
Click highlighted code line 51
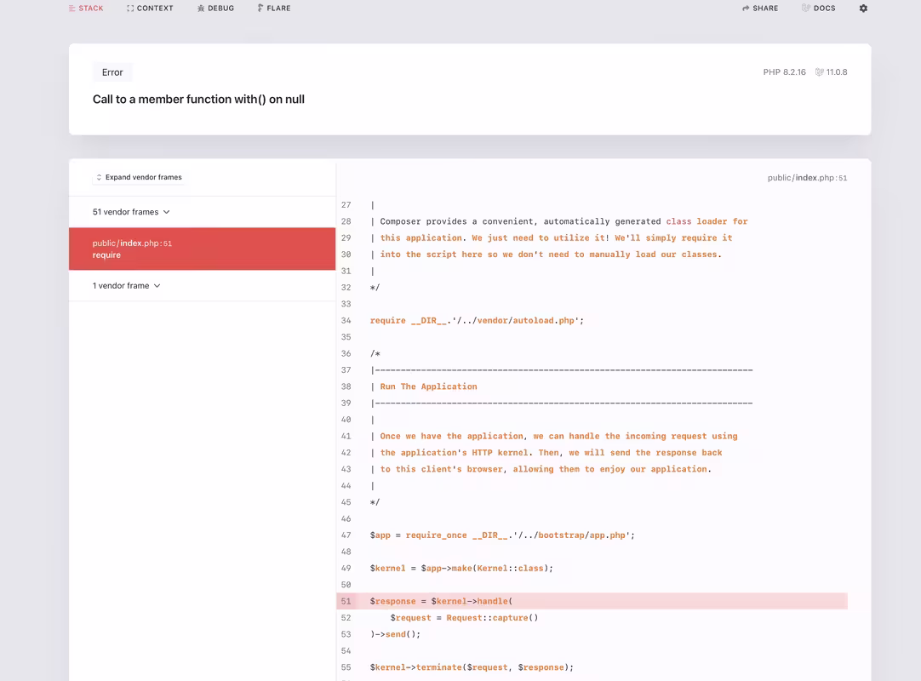tap(592, 601)
